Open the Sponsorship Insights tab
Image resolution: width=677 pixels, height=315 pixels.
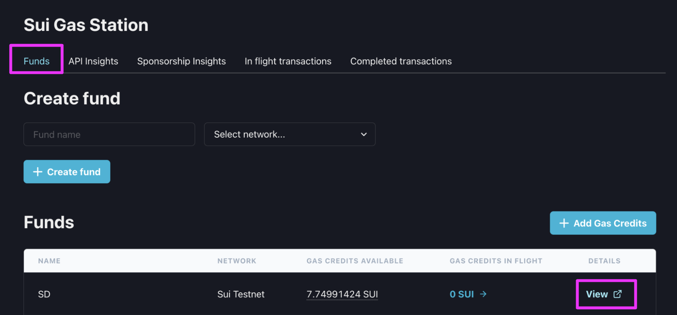click(181, 61)
